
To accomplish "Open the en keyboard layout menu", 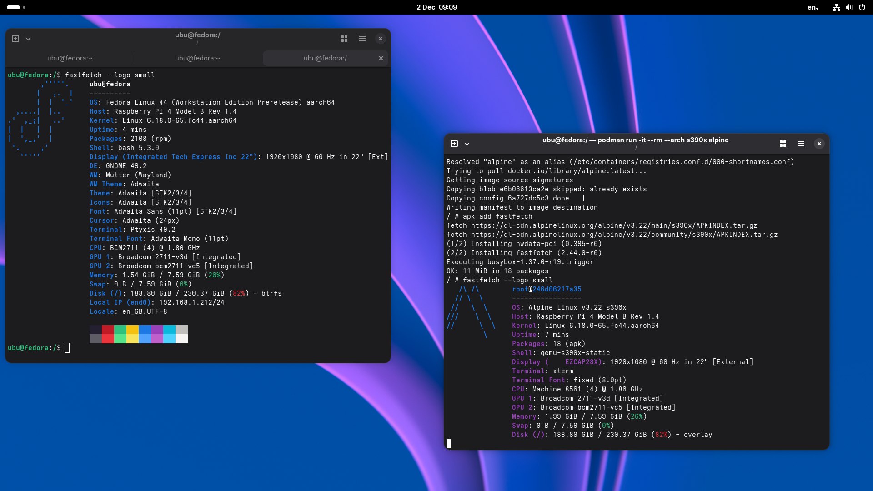I will point(813,7).
